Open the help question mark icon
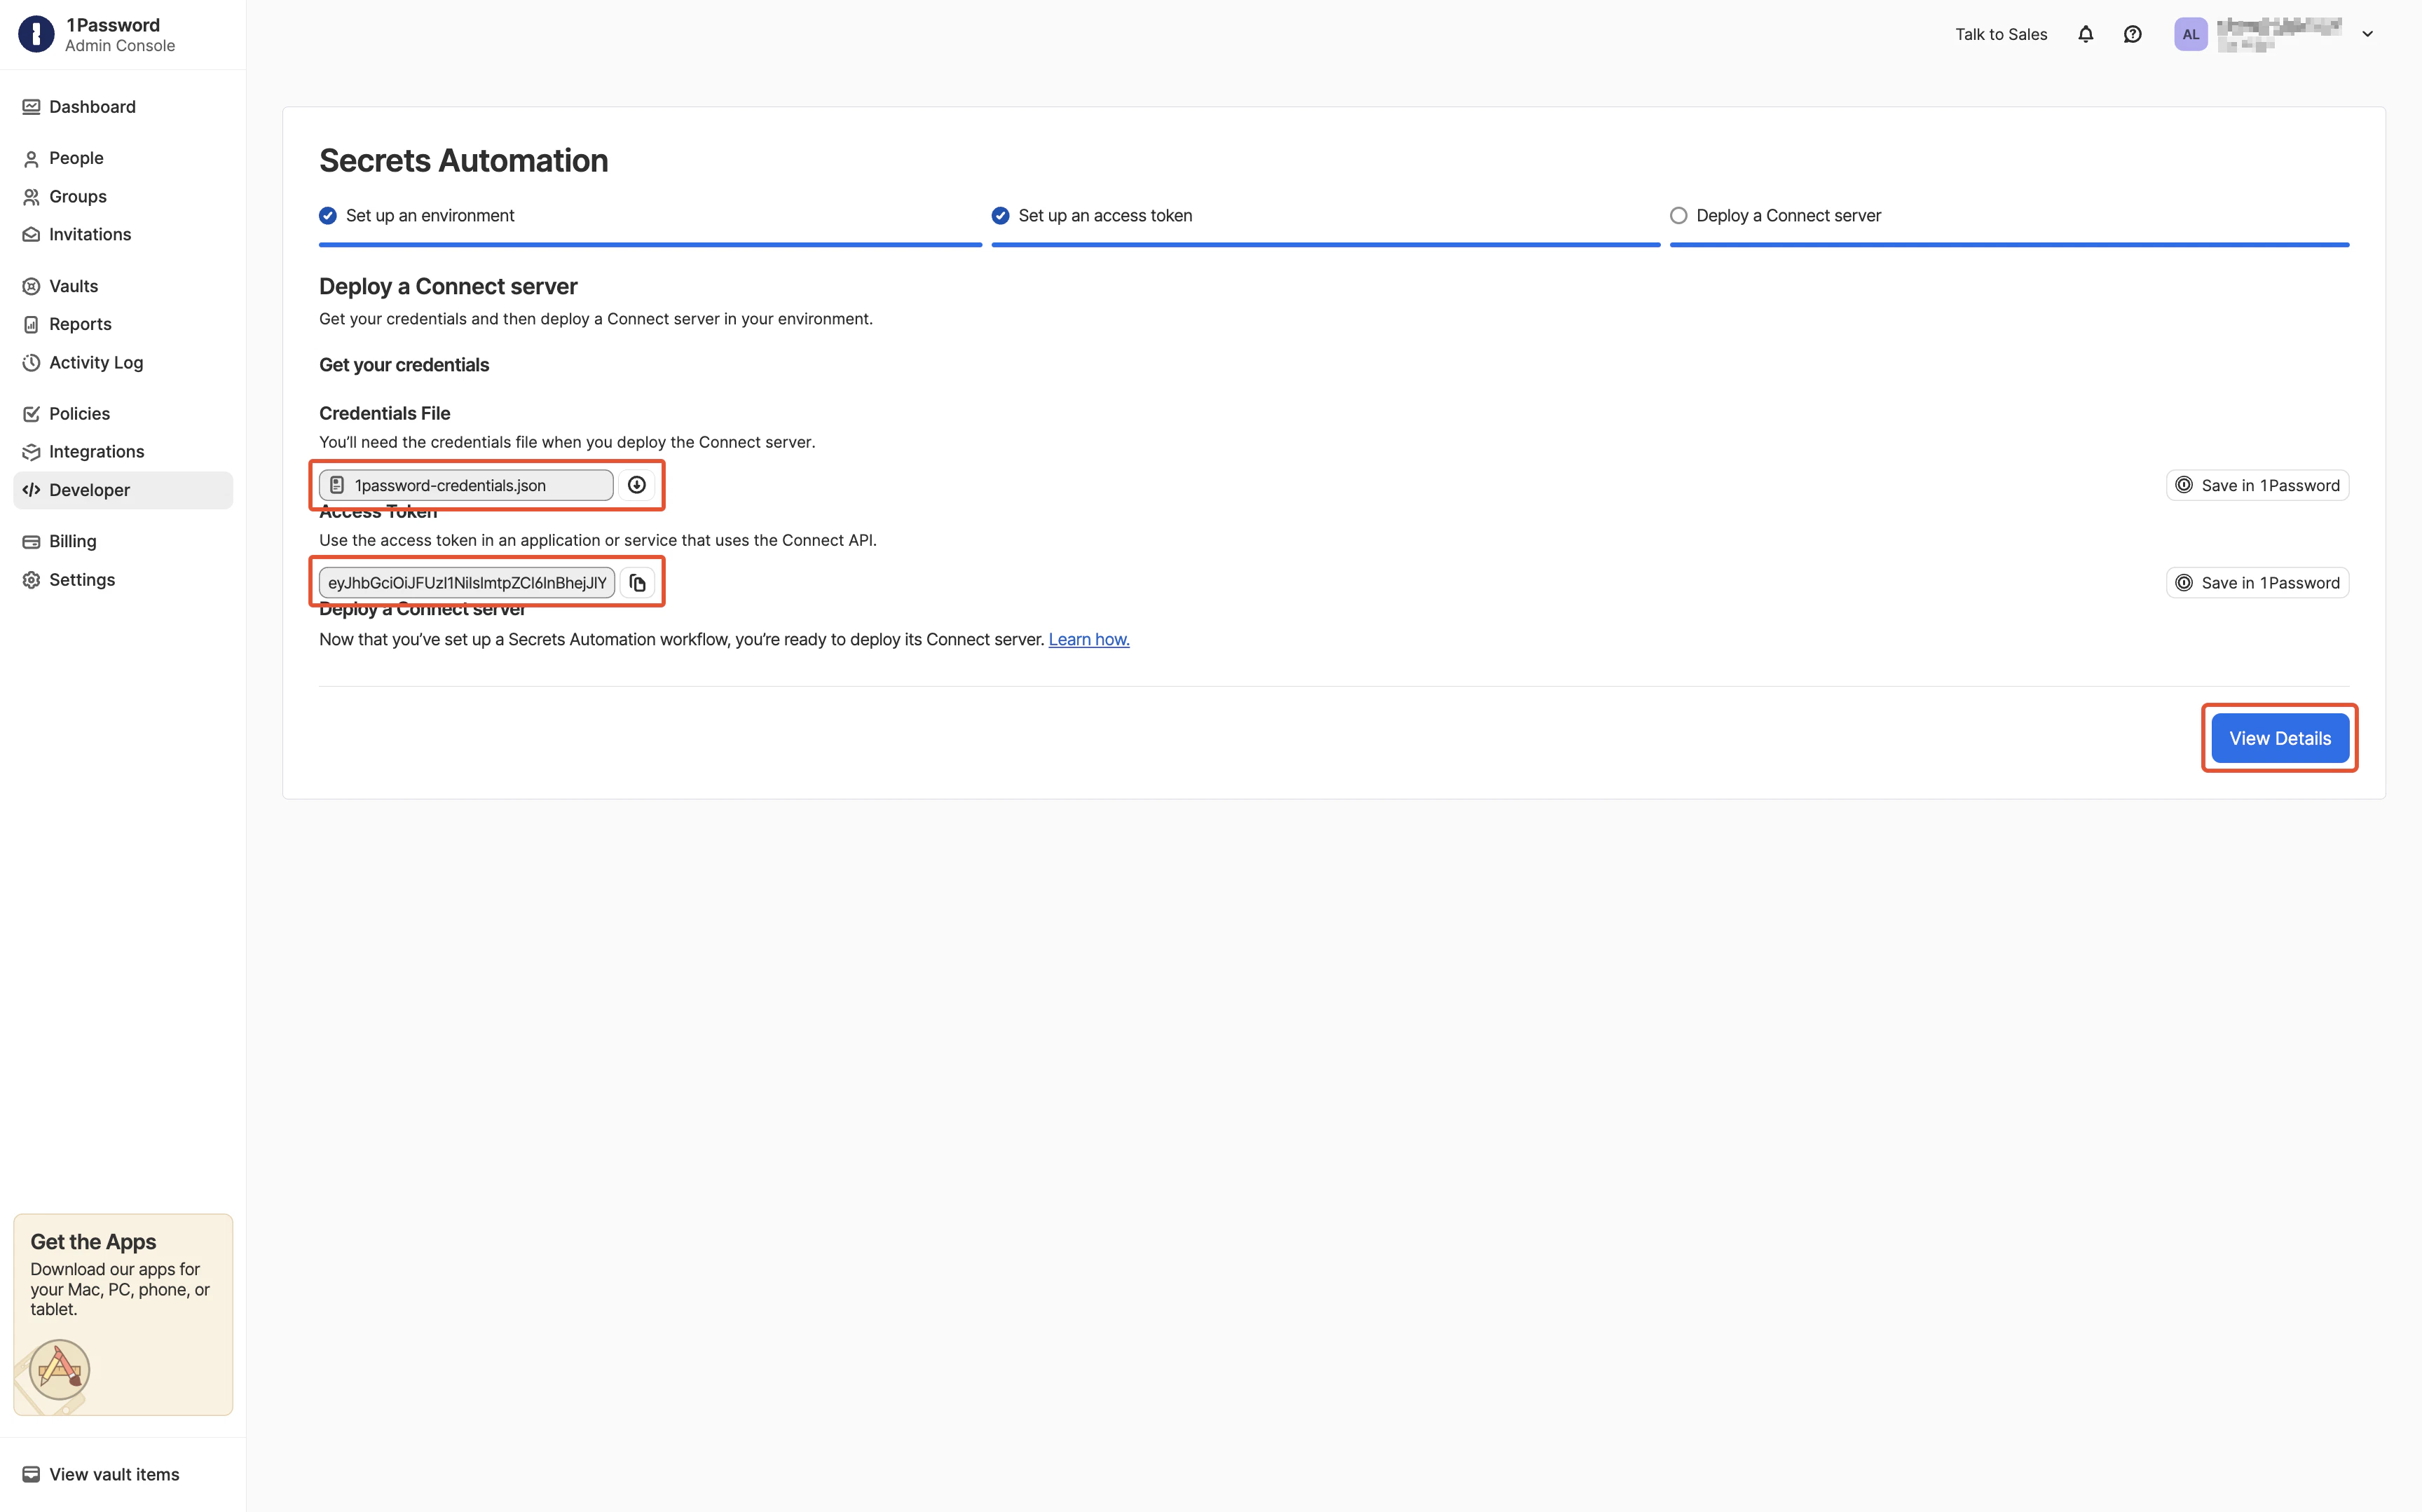 [2132, 34]
